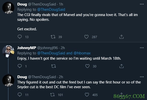View Doug's avatar on top tweet
Viewport: 147px width, 100px height.
[x=8, y=8]
